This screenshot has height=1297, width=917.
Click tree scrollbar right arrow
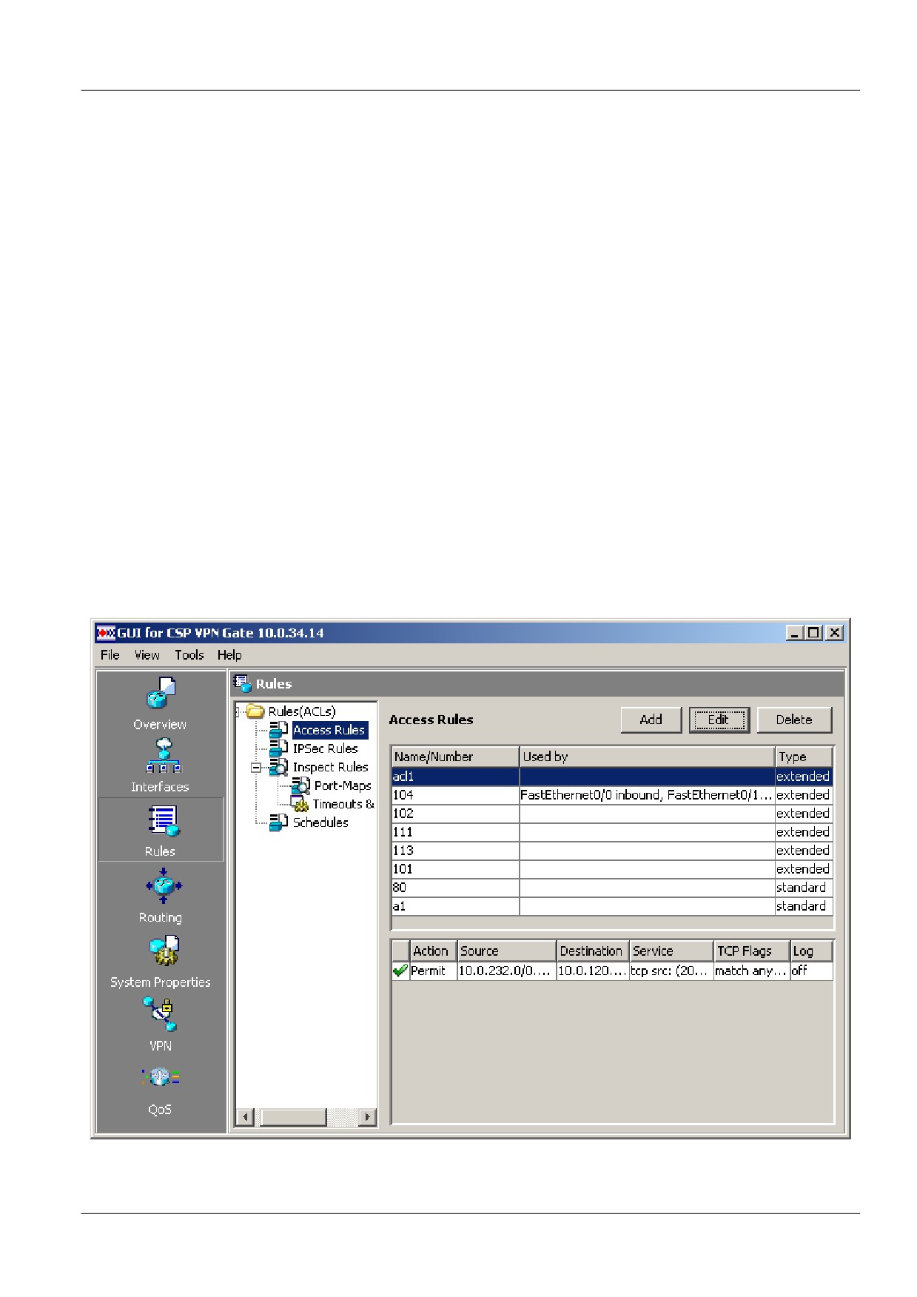point(368,1117)
